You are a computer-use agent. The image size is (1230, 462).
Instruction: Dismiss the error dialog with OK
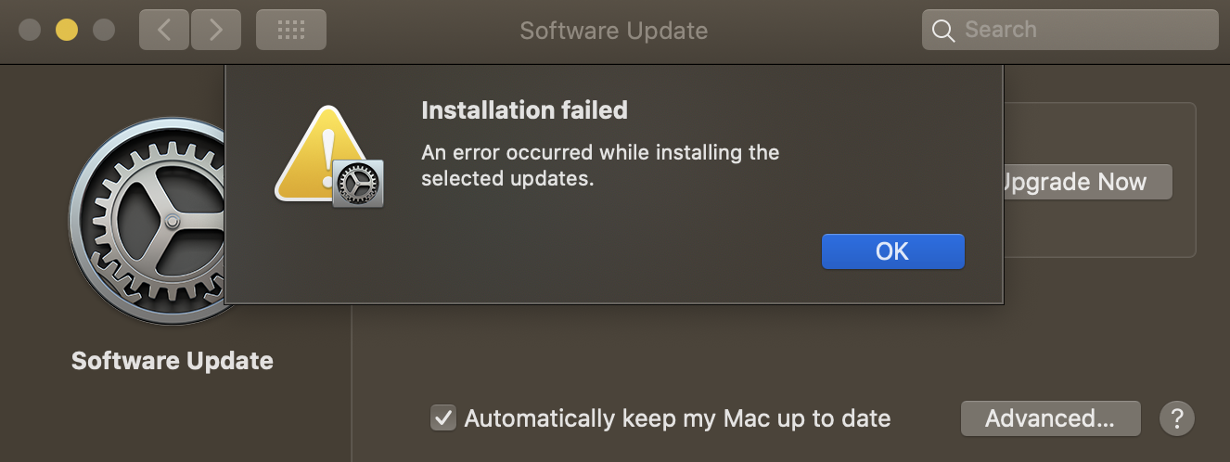coord(892,251)
